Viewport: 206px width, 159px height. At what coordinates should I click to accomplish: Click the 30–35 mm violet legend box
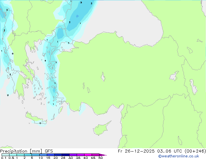pos(73,155)
